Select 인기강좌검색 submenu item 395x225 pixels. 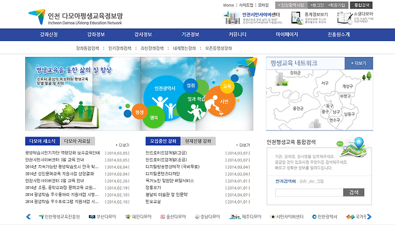tap(120, 48)
